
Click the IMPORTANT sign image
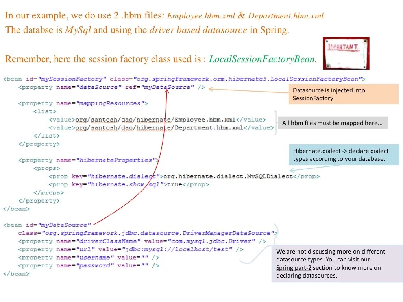(x=346, y=53)
